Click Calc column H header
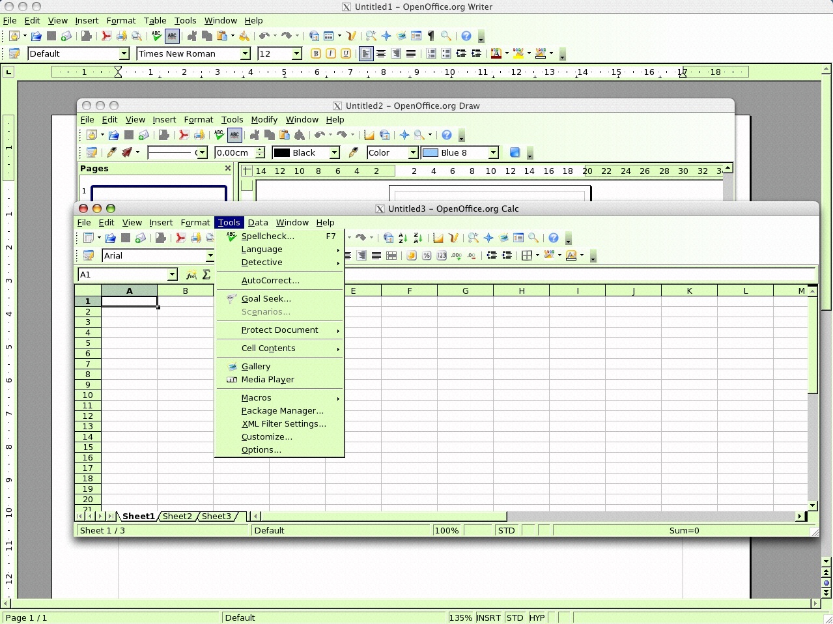This screenshot has height=624, width=833. (x=521, y=291)
